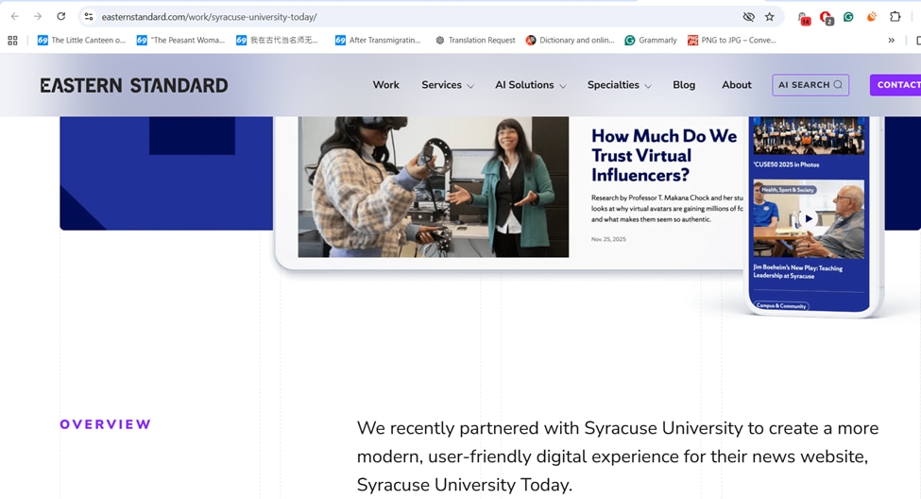Click the browser forward arrow
This screenshot has height=499, width=921.
(x=38, y=16)
